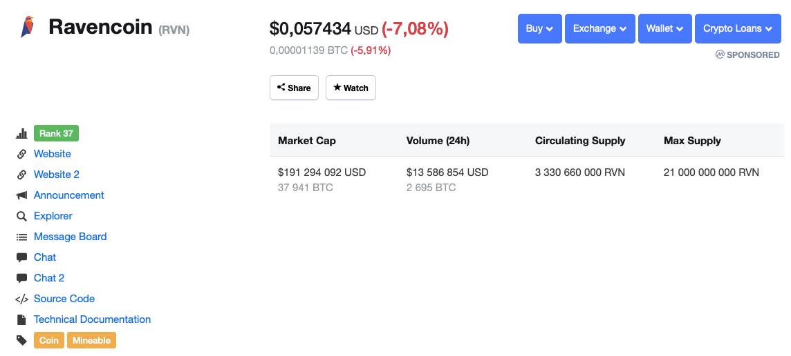Image resolution: width=791 pixels, height=356 pixels.
Task: Click the speech bubble icon beside Chat 2
Action: click(x=21, y=278)
